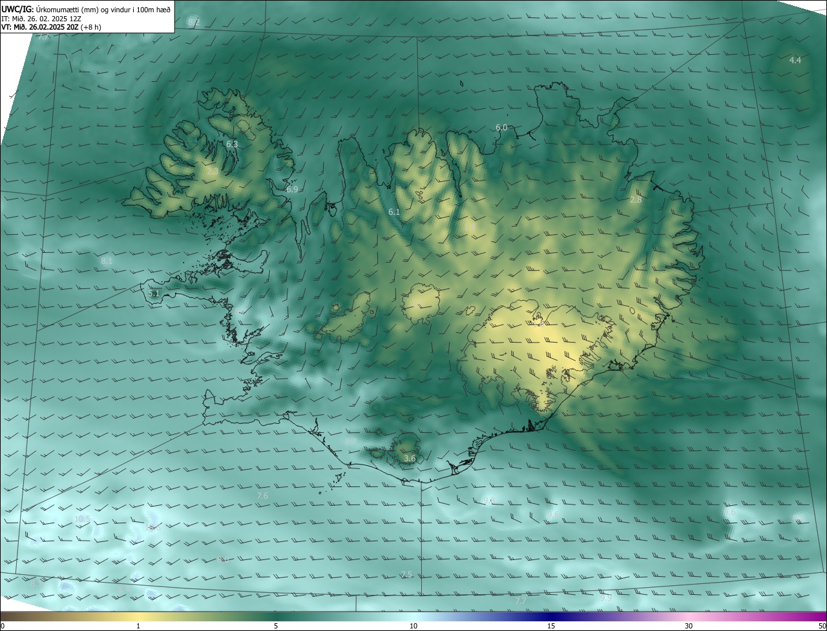
Task: Click the color scale label 50
Action: click(822, 626)
